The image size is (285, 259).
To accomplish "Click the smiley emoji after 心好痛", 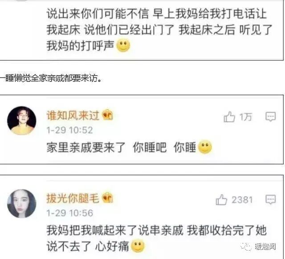I will [x=138, y=246].
